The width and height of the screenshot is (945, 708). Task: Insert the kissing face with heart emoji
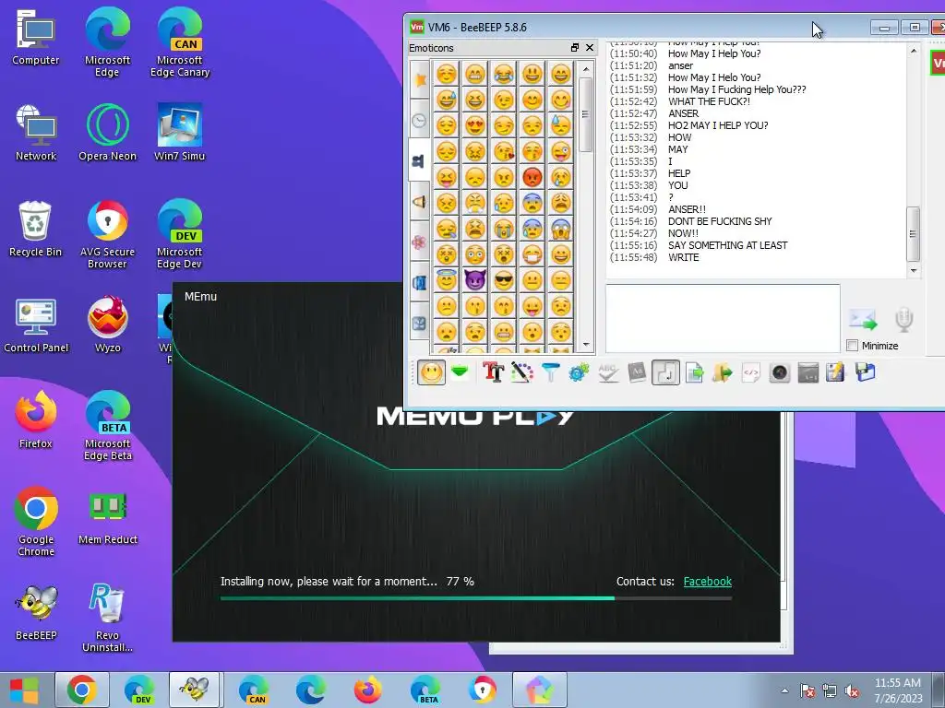pyautogui.click(x=503, y=151)
